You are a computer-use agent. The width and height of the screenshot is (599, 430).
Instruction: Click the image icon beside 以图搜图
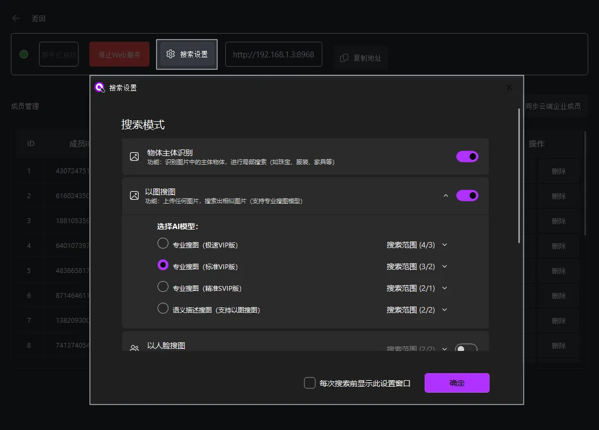point(134,196)
